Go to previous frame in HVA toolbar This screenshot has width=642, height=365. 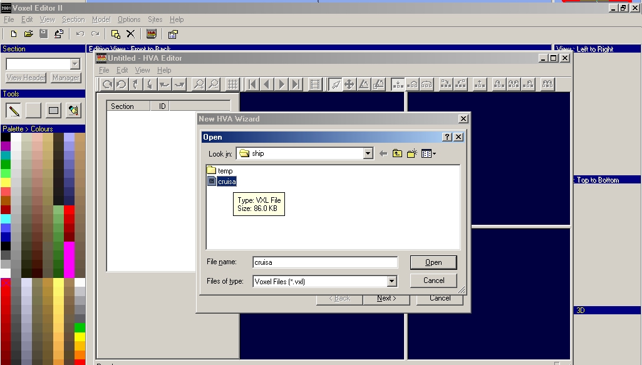(x=267, y=85)
